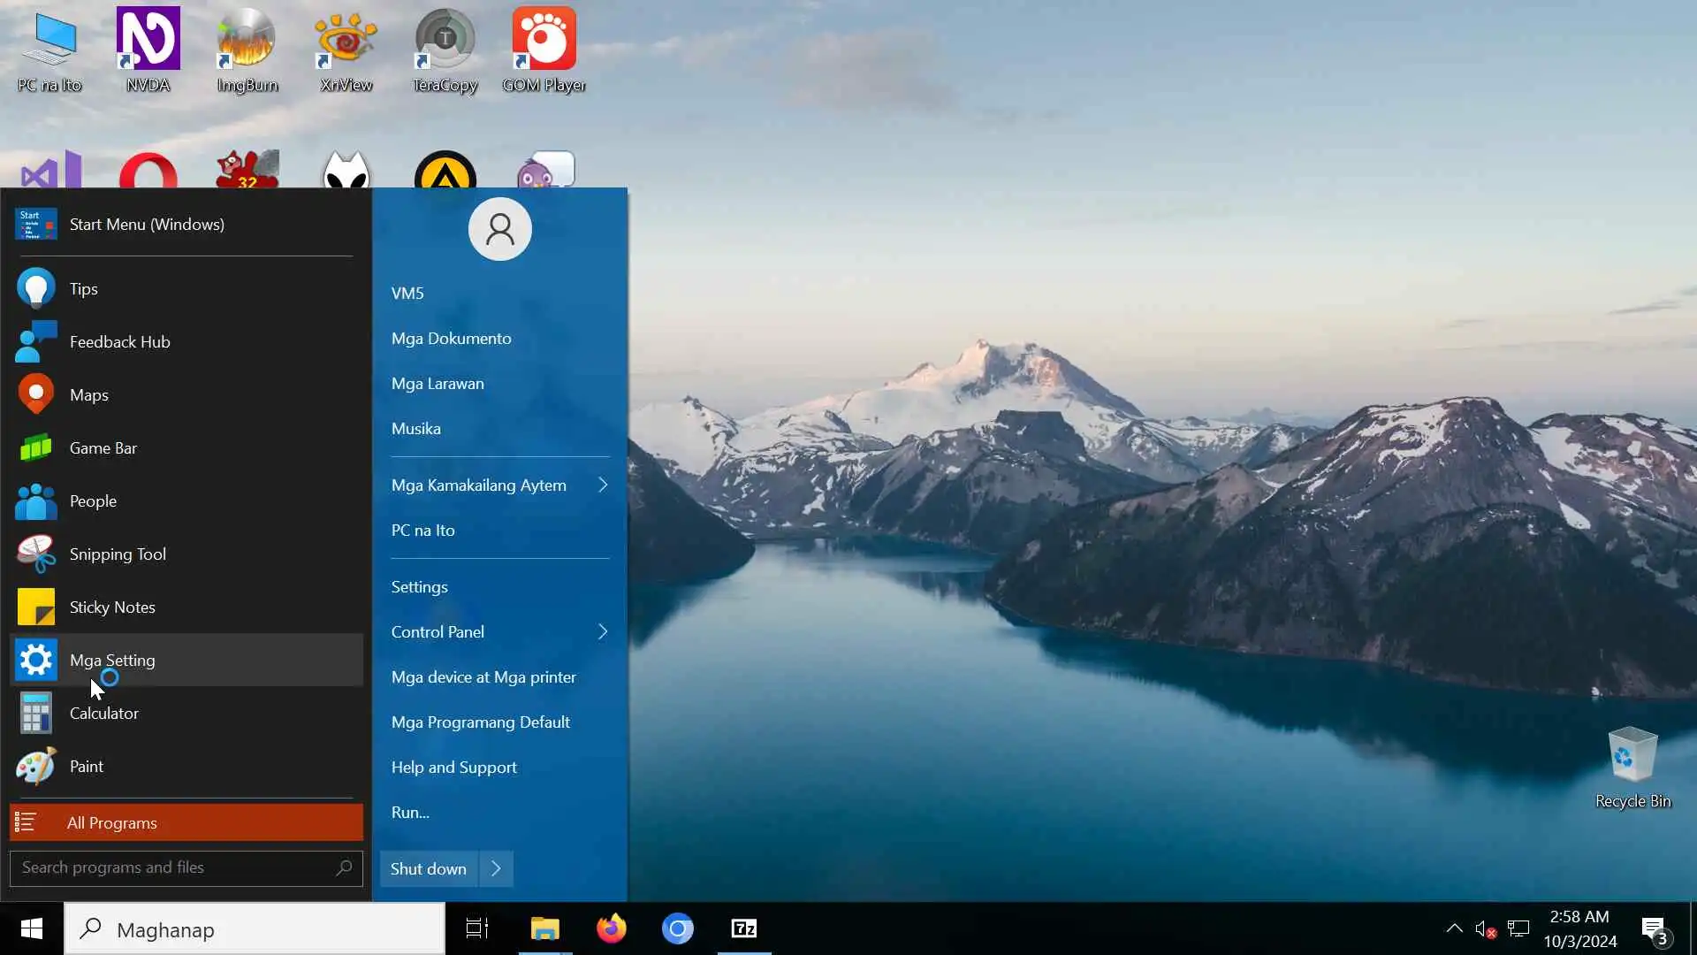Open Snipping Tool from start menu
Viewport: 1697px width, 955px height.
tap(117, 554)
